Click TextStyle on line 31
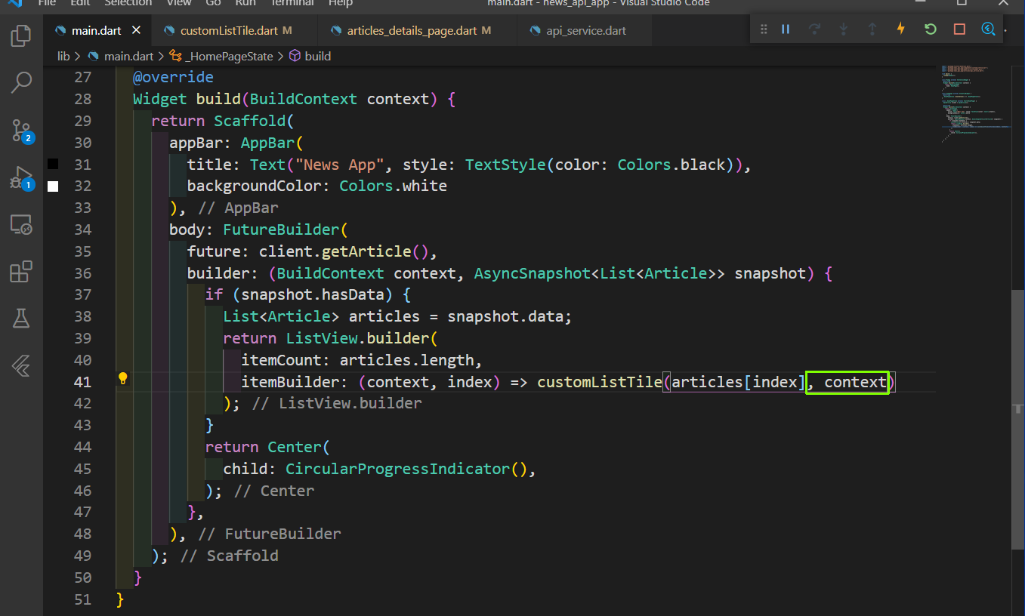This screenshot has height=616, width=1025. [505, 165]
